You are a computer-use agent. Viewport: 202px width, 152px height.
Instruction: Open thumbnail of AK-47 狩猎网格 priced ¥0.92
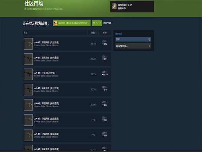click(x=28, y=44)
